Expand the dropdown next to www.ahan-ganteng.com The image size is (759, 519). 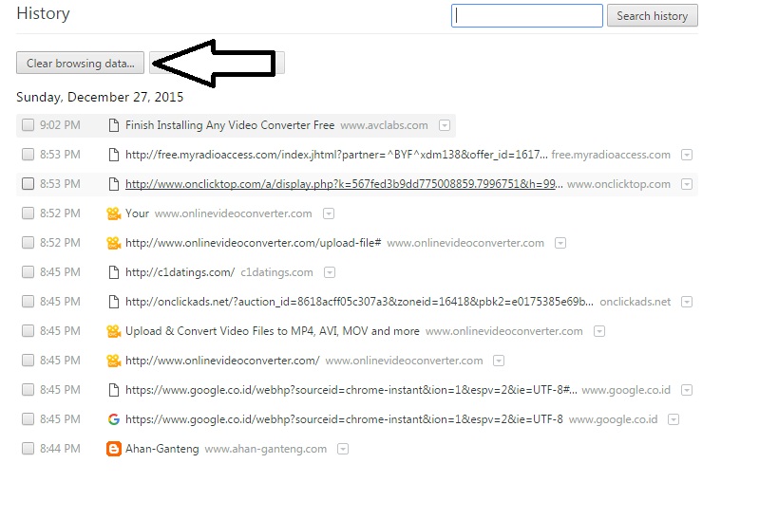tap(343, 450)
